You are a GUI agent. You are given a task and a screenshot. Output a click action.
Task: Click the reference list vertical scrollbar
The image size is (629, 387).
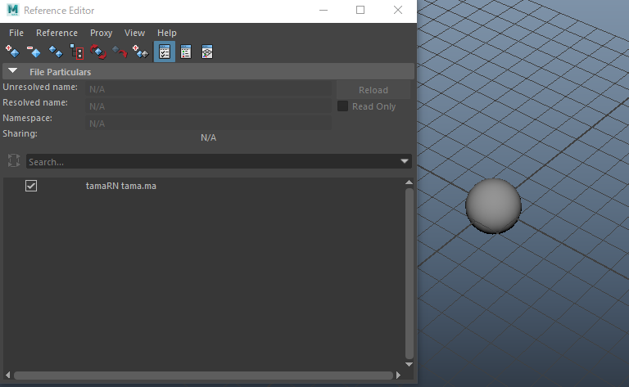click(x=410, y=273)
